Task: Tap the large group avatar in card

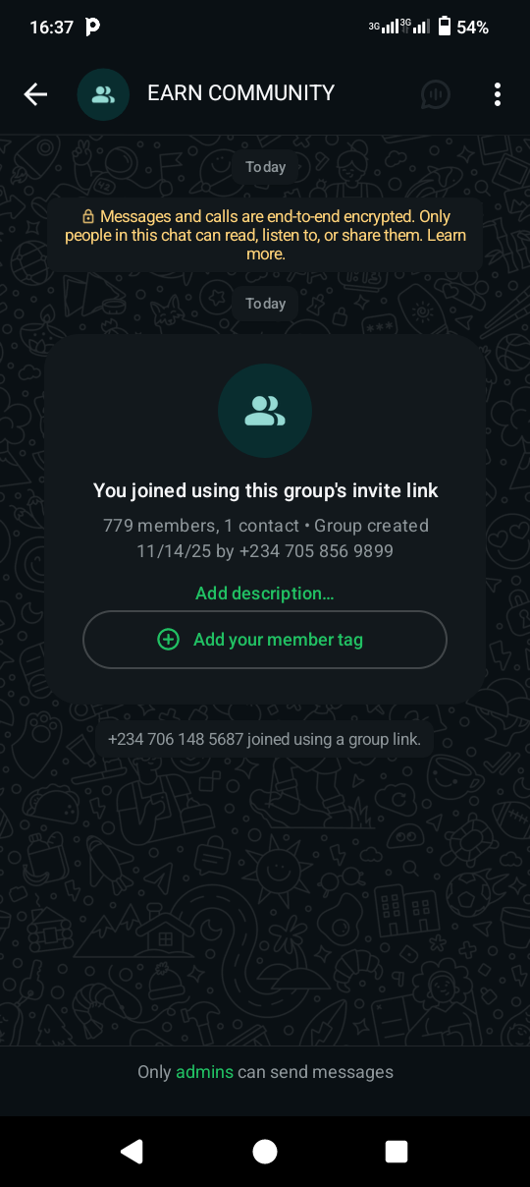Action: pyautogui.click(x=265, y=411)
